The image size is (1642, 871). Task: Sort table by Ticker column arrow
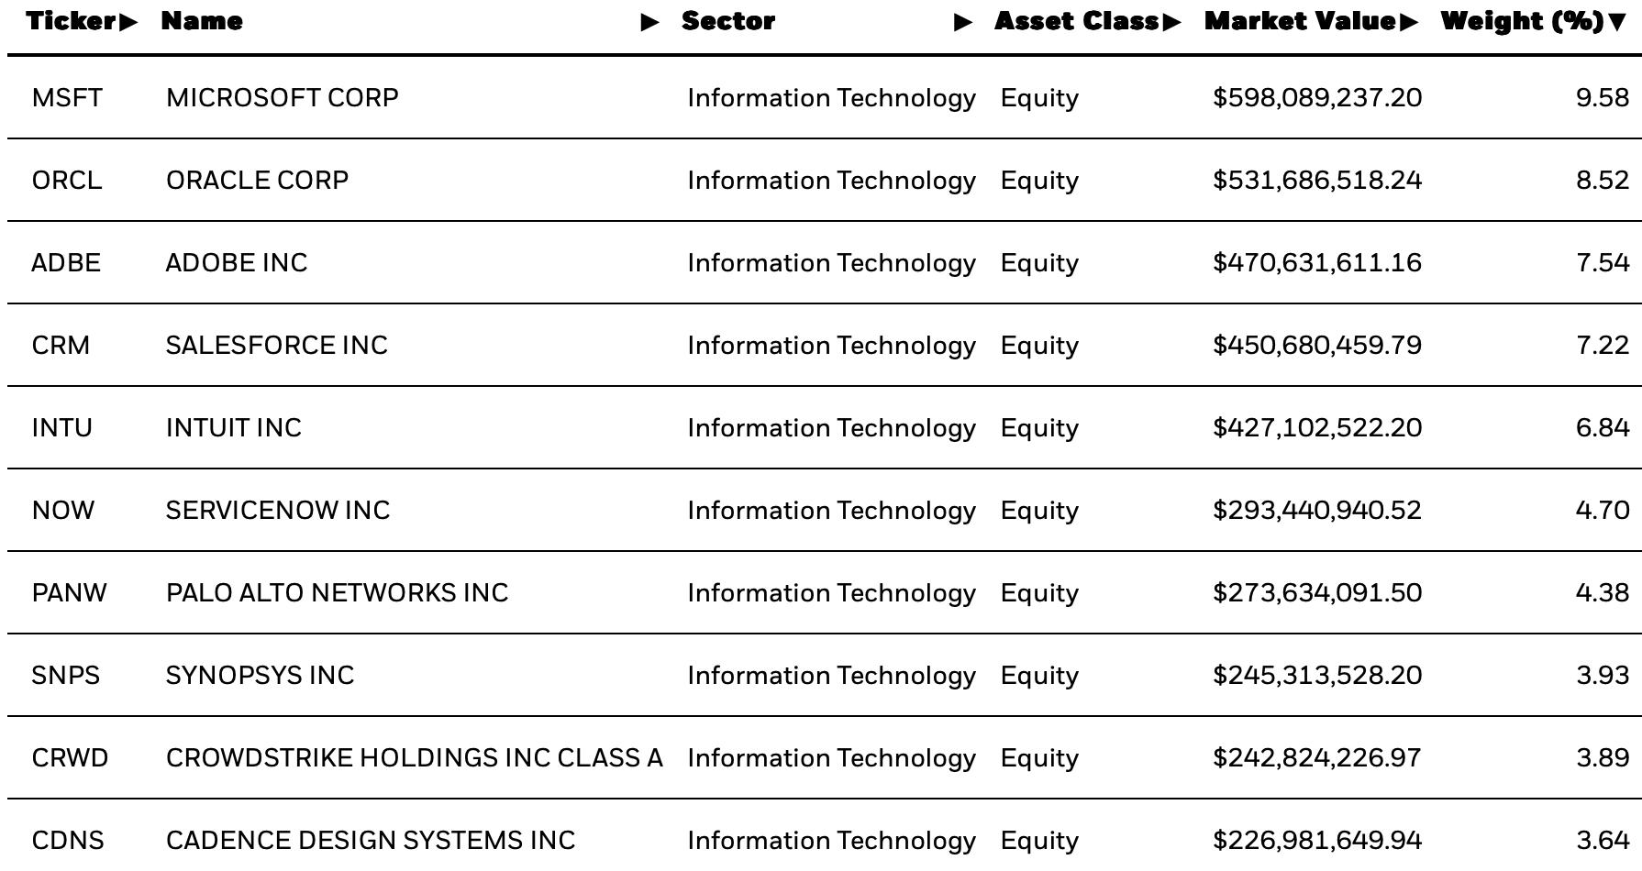tap(128, 22)
